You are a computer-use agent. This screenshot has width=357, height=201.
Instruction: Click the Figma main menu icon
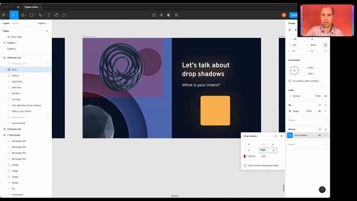[4, 15]
